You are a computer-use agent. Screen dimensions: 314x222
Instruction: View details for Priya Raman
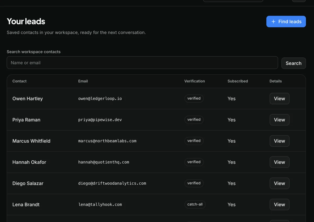[279, 120]
